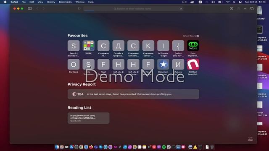Viewport: 269px width, 151px height.
Task: Click the privacy shield icon near address bar
Action: click(x=79, y=8)
